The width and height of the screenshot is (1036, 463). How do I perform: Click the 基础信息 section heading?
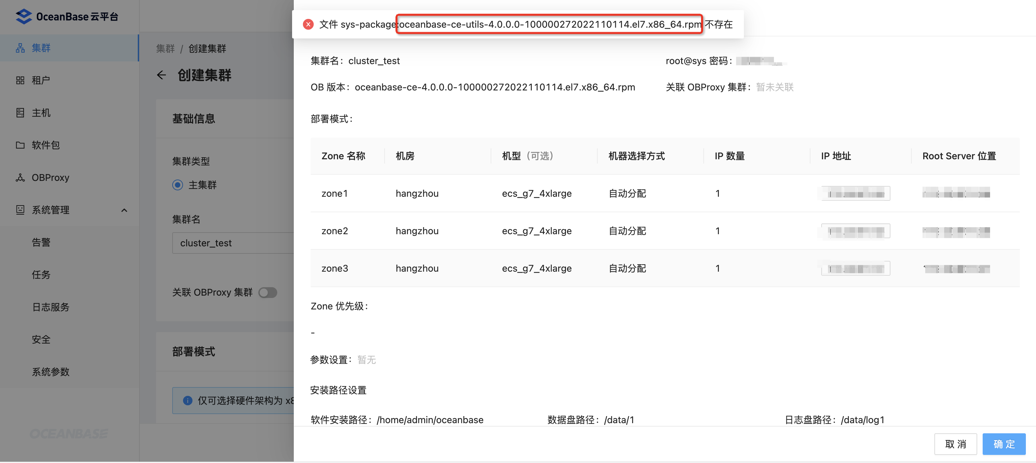[x=193, y=118]
